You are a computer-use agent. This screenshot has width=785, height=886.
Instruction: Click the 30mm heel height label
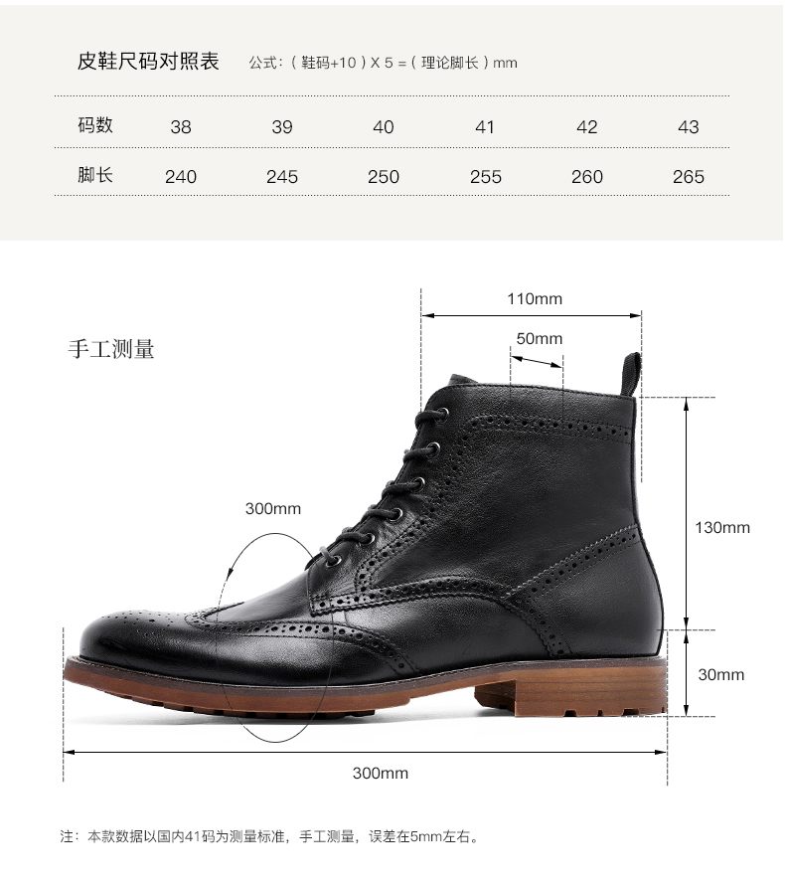(x=721, y=674)
